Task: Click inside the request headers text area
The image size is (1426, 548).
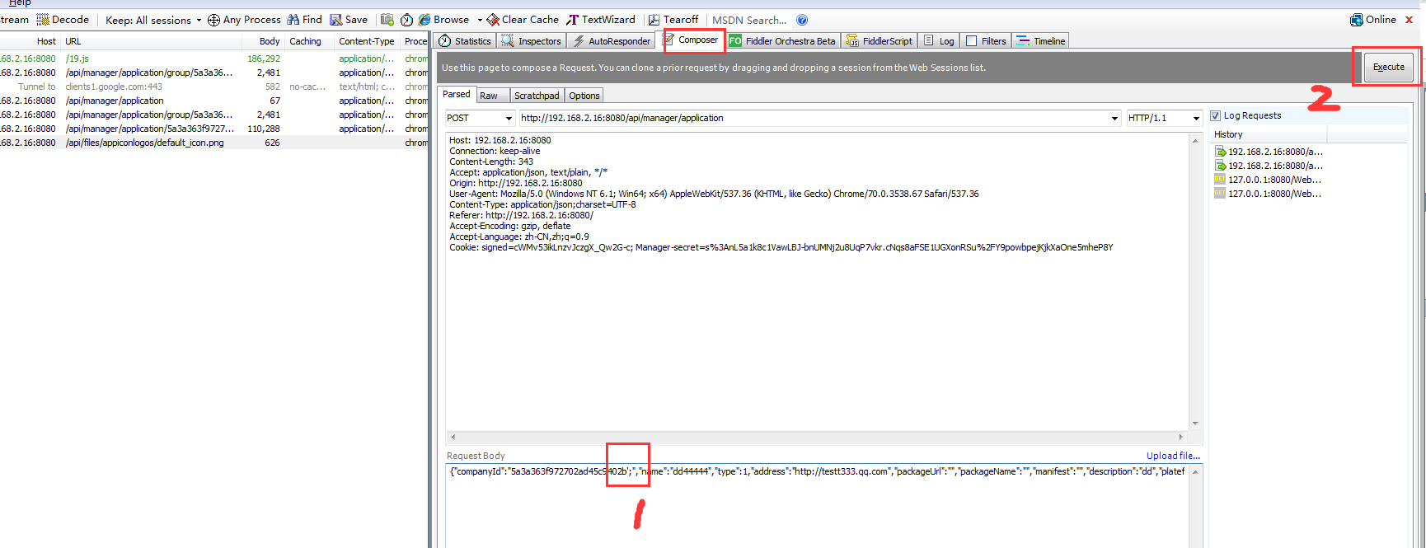Action: [x=817, y=280]
